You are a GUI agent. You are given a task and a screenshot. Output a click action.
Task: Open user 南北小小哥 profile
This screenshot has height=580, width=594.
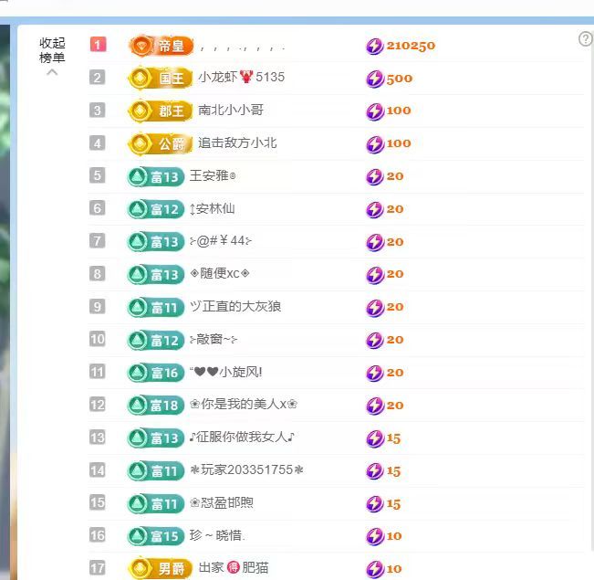pyautogui.click(x=231, y=111)
